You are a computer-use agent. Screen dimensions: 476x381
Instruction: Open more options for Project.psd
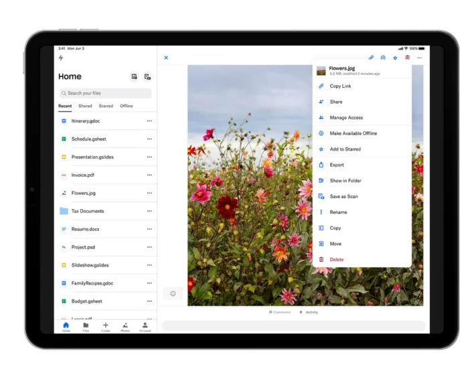[149, 247]
